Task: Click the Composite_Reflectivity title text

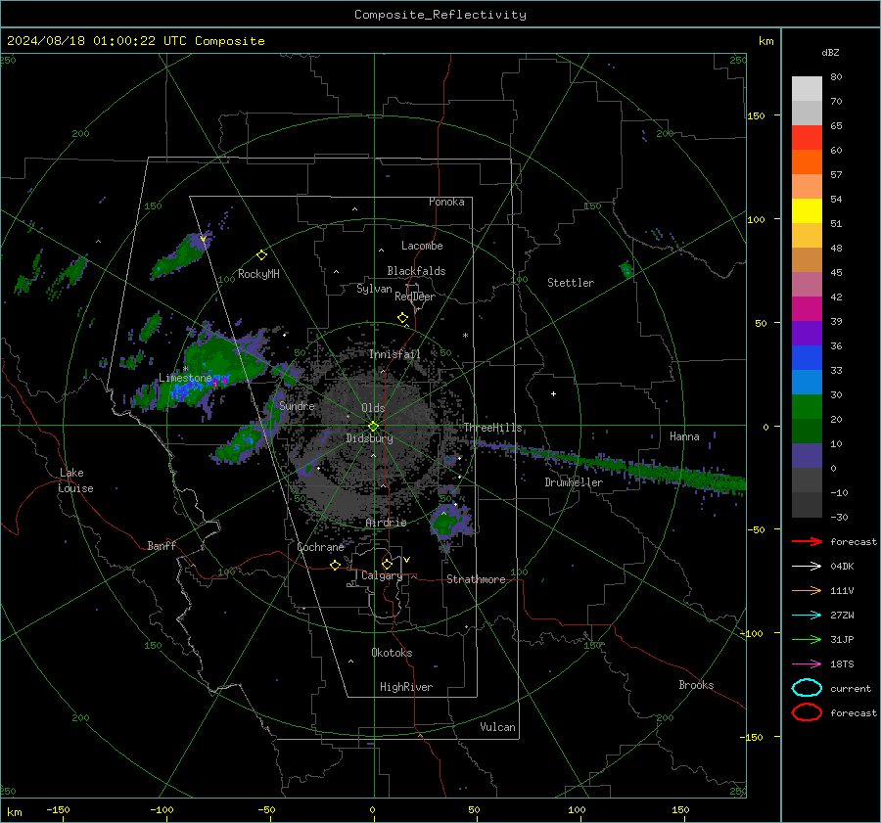Action: [x=440, y=15]
